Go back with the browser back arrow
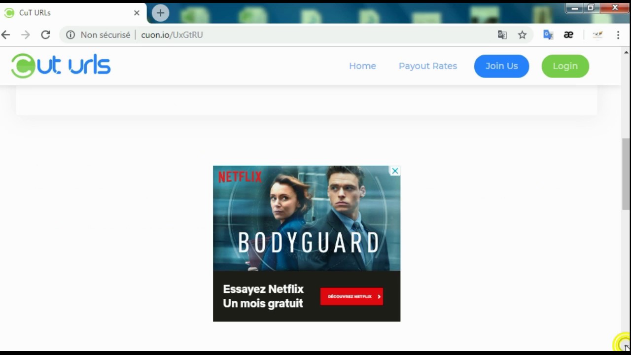Viewport: 631px width, 355px height. 6,35
